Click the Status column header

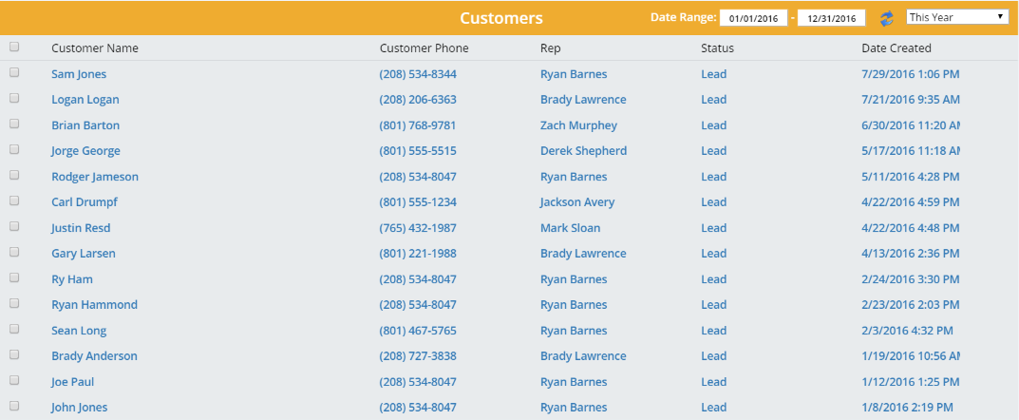(x=717, y=48)
